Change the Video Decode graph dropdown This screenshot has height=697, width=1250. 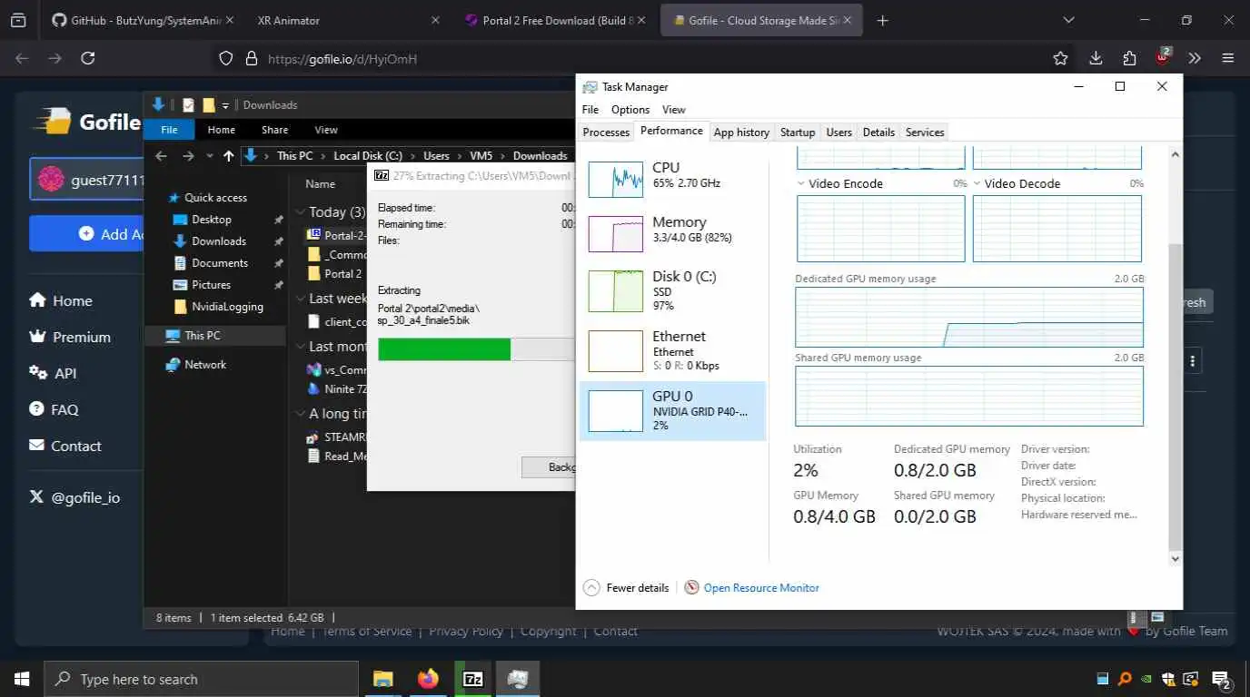[x=977, y=183]
